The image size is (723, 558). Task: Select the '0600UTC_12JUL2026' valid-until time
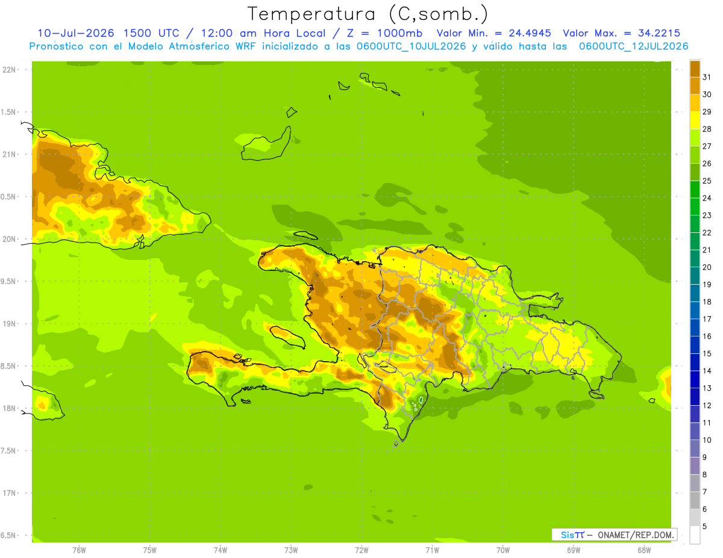(633, 46)
